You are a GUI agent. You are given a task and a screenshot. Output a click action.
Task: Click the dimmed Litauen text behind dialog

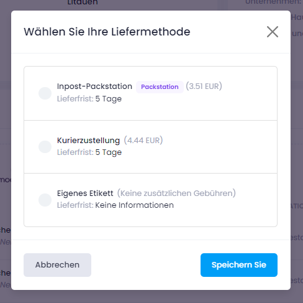(x=83, y=2)
